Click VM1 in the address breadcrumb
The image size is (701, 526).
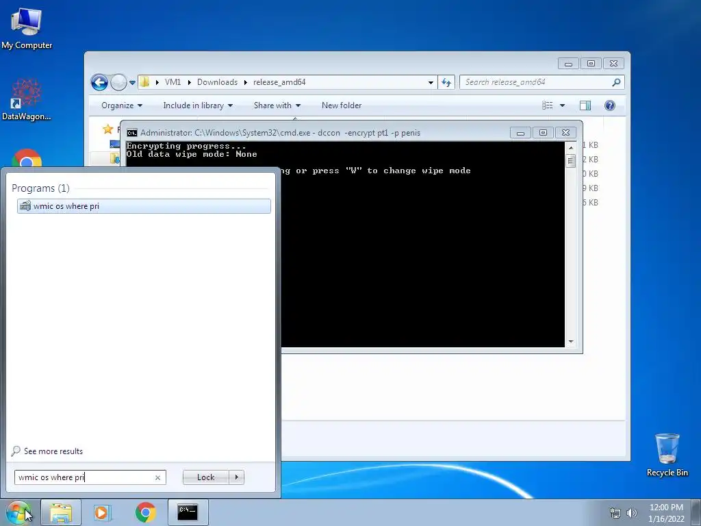173,82
